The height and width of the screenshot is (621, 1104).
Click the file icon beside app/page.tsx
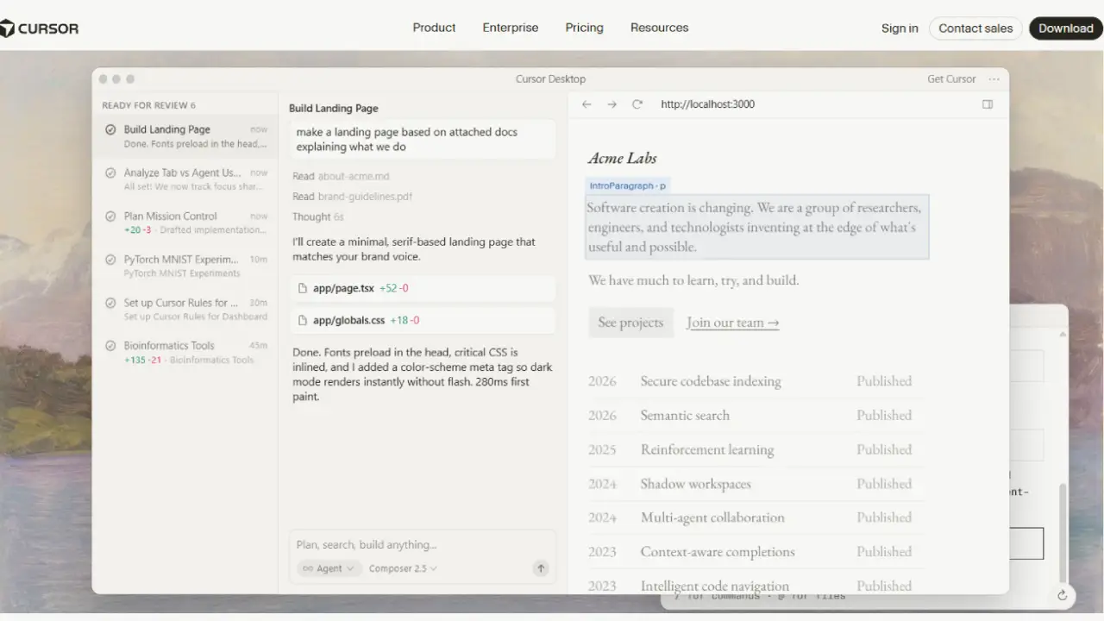(303, 288)
